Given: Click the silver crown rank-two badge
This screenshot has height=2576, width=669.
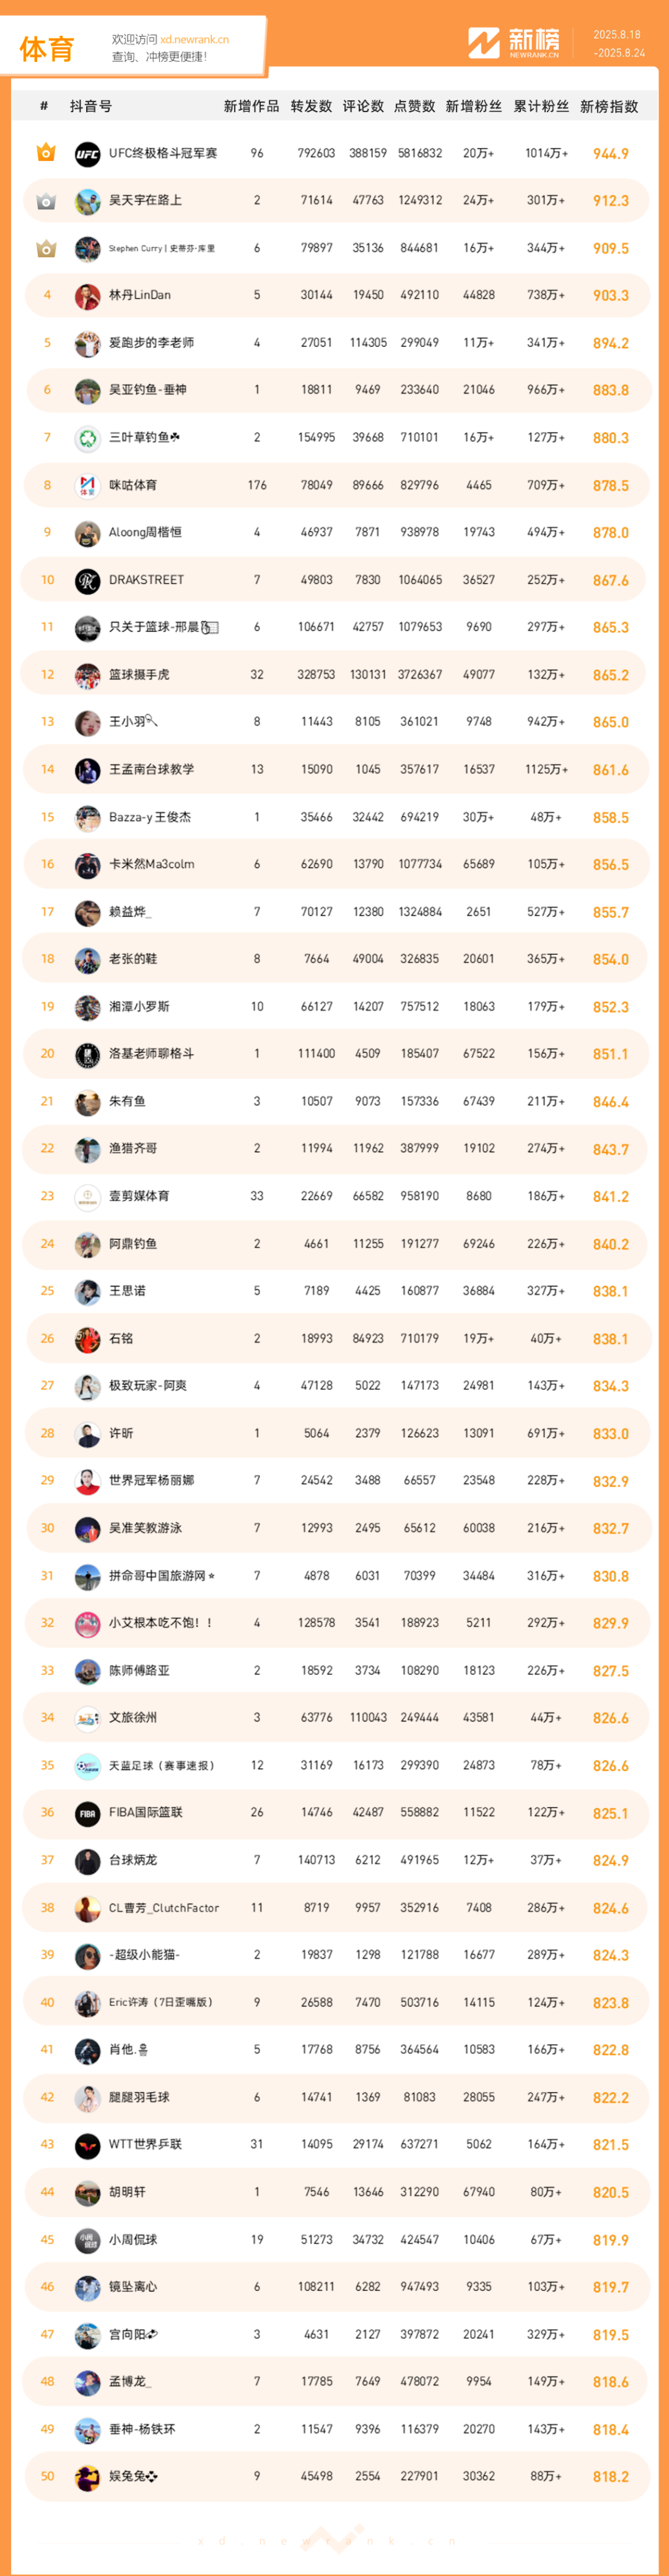Looking at the screenshot, I should [46, 201].
